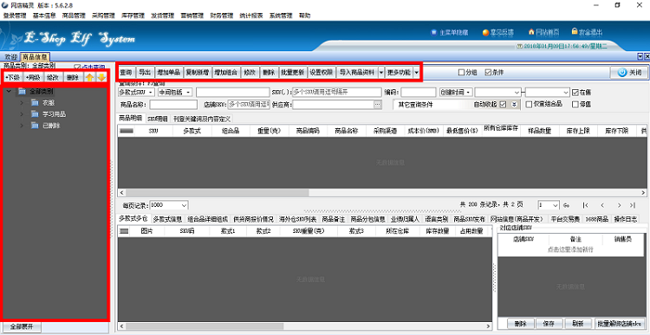Click the blue power 关闭 button
Viewport: 650px width, 335px height.
tap(628, 72)
